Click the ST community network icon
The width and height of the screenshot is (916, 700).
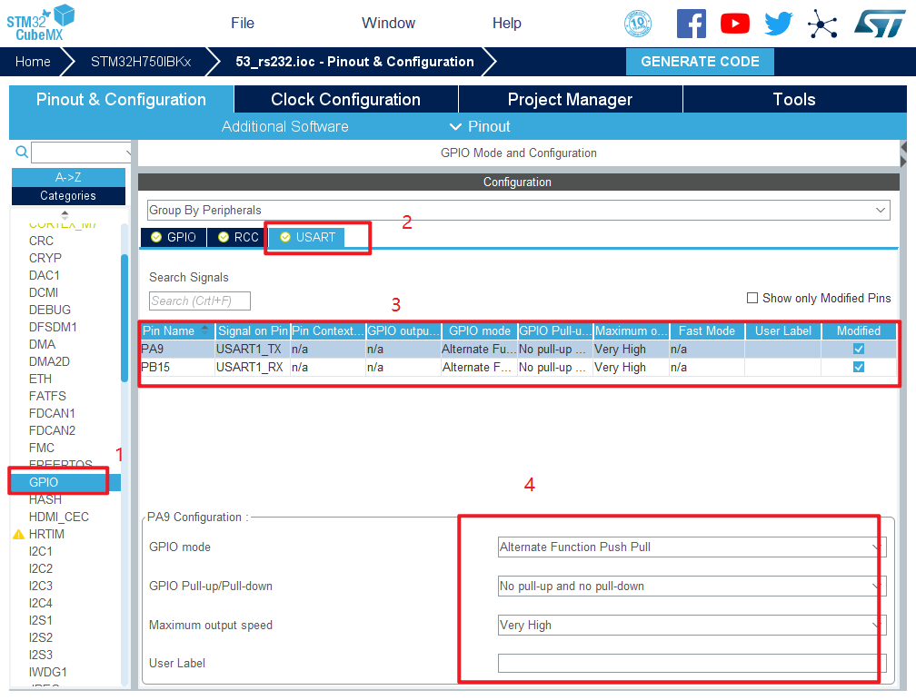[822, 24]
